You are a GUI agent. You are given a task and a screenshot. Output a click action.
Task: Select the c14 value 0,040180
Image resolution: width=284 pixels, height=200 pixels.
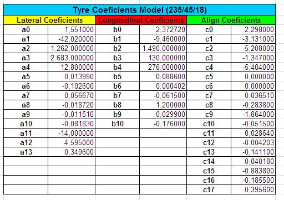[x=253, y=161]
